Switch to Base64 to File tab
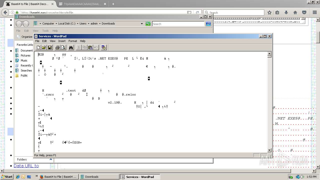This screenshot has width=320, height=180. click(x=30, y=4)
